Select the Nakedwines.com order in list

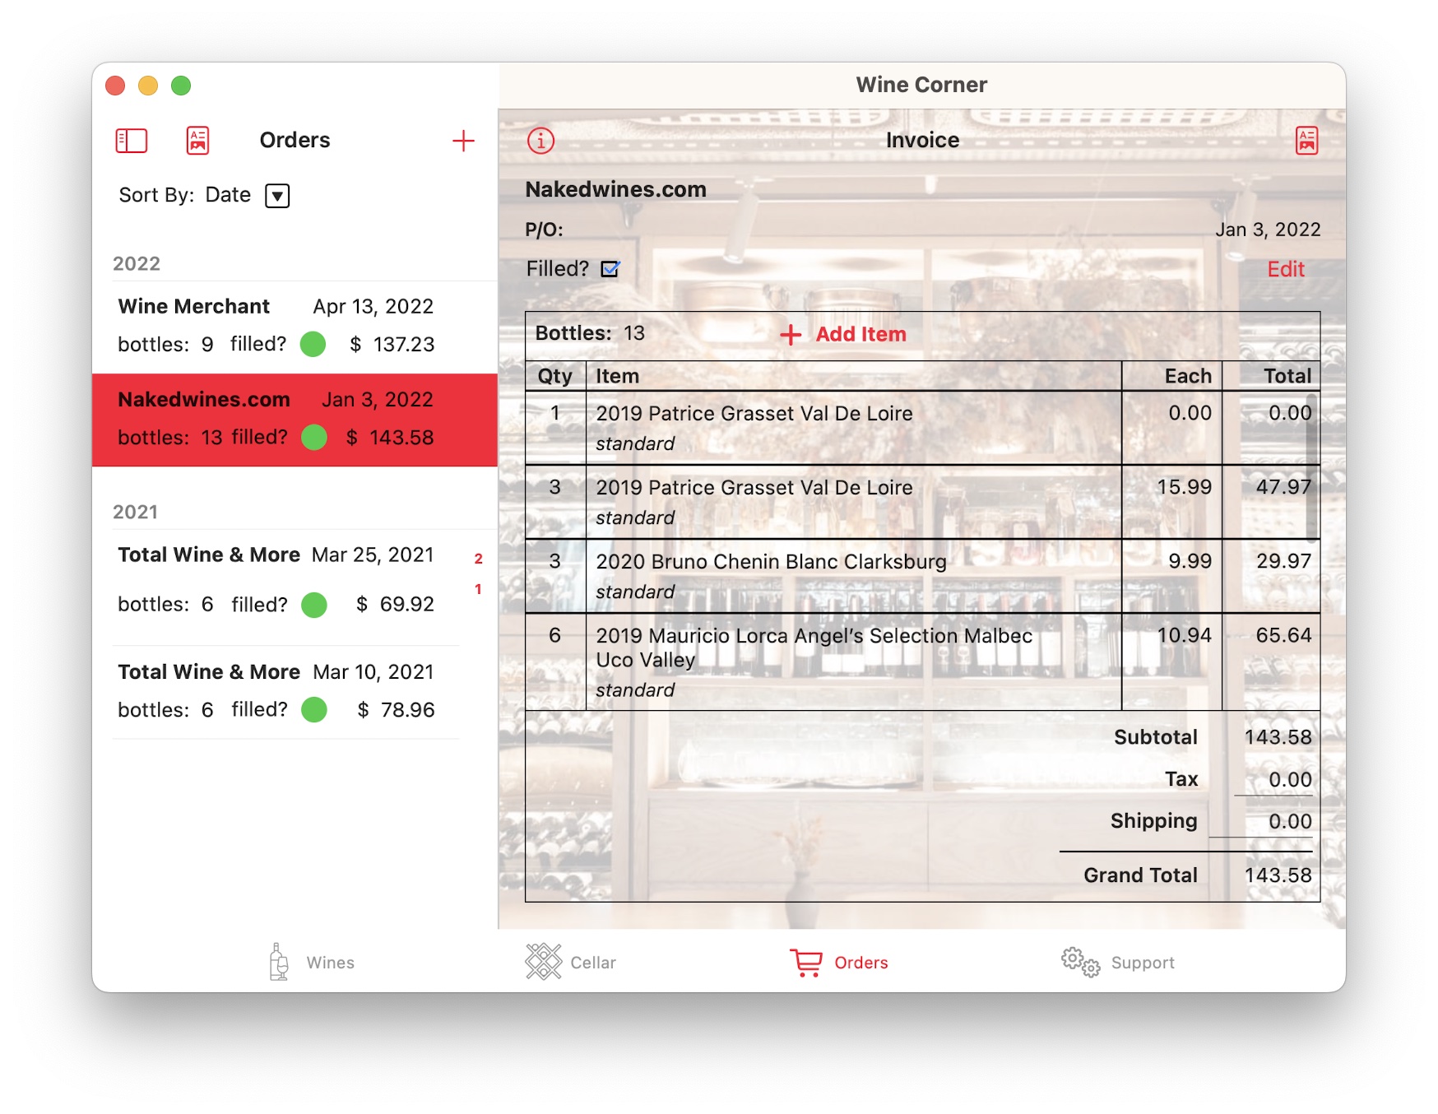point(295,420)
